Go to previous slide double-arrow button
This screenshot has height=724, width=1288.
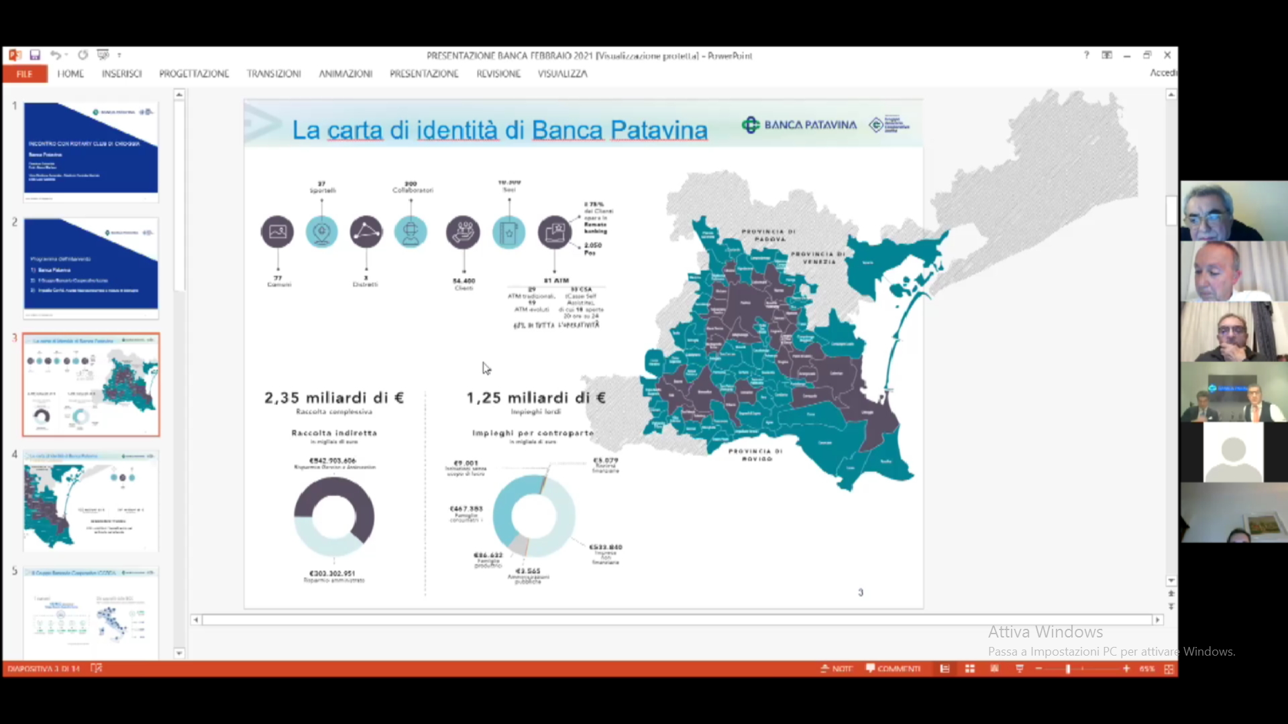[1171, 593]
